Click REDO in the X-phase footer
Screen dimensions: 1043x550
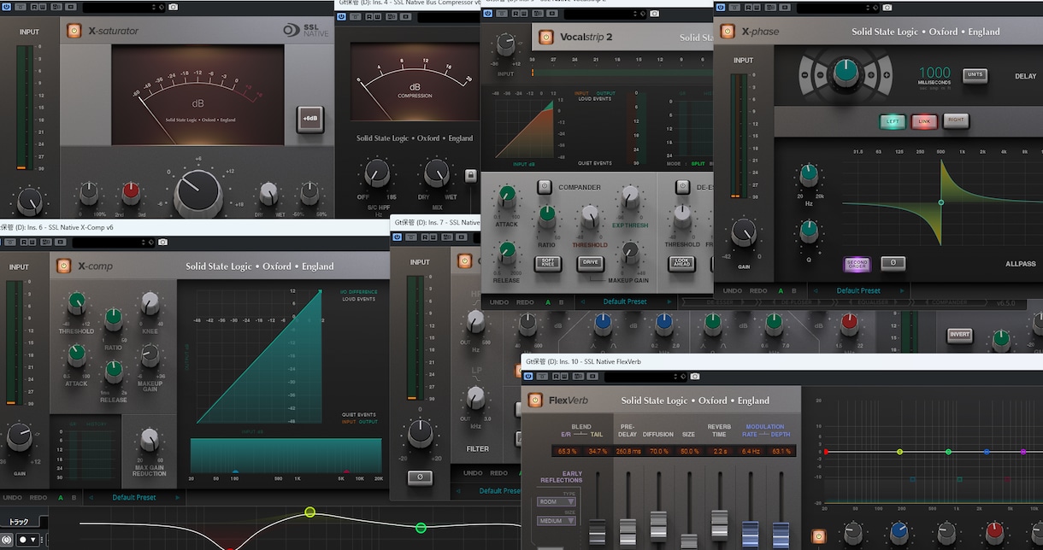[x=757, y=290]
